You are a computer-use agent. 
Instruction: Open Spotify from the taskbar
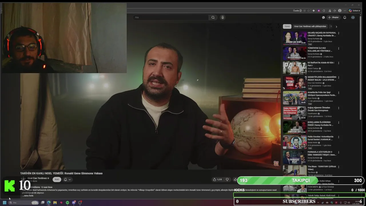tap(67, 203)
